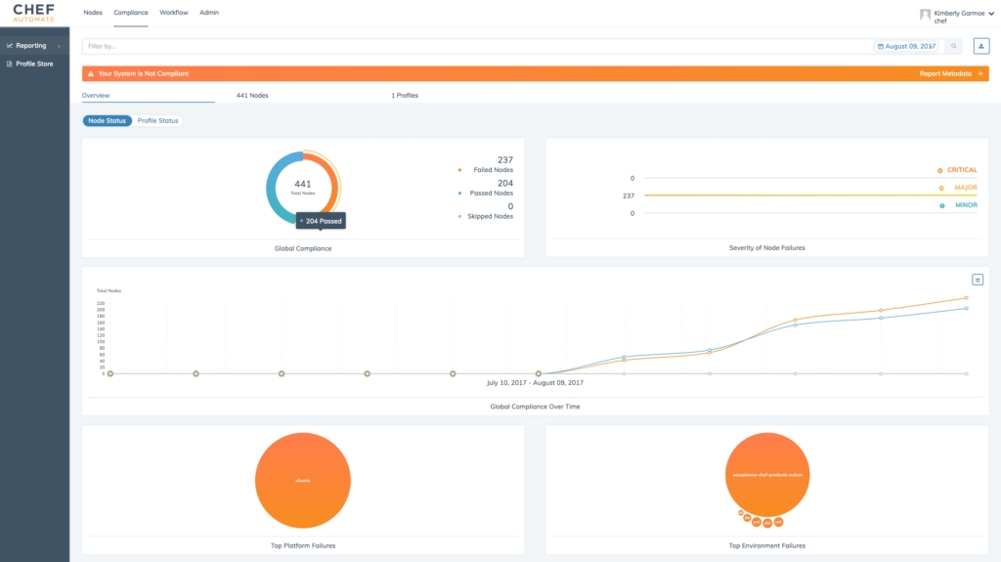Screen dimensions: 1001x562
Task: Click the warning triangle in the non-compliant banner
Action: [x=90, y=73]
